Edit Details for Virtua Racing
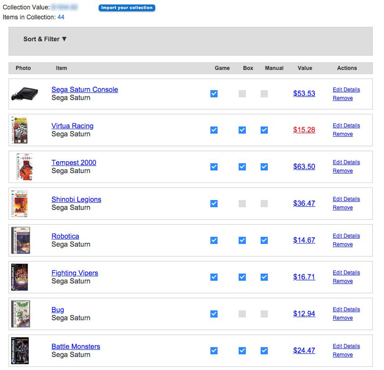Screen dimensions: 384x370 coord(347,126)
